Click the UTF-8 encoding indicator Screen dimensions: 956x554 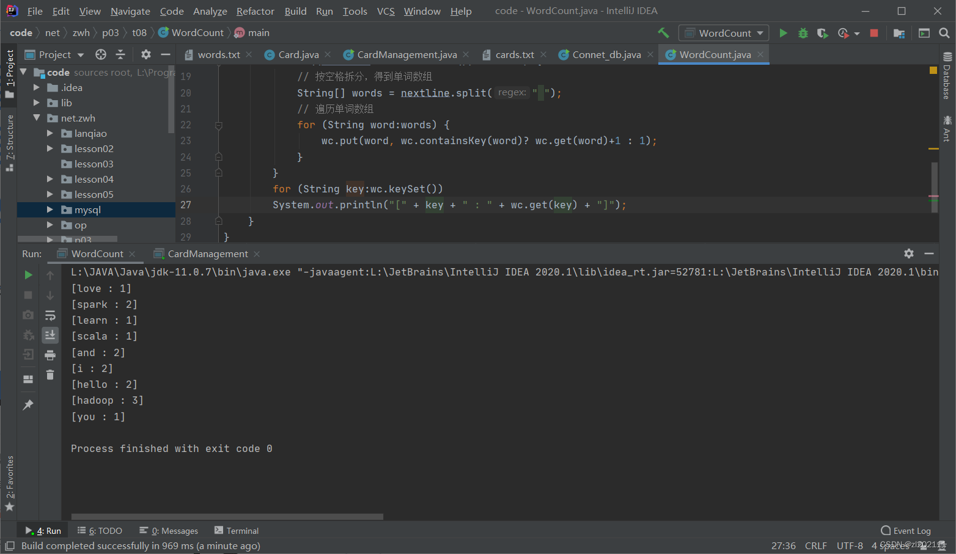[x=850, y=546]
